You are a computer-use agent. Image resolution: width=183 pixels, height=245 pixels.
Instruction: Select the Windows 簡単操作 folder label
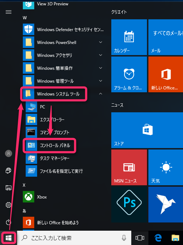click(x=55, y=68)
